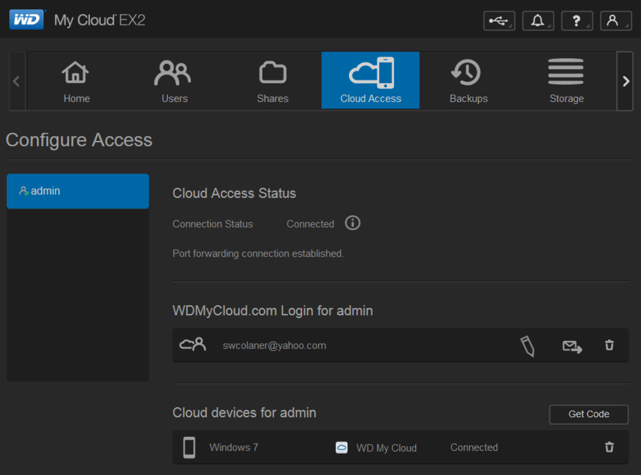Image resolution: width=641 pixels, height=475 pixels.
Task: Click the cloud user icon beside the email
Action: click(192, 344)
